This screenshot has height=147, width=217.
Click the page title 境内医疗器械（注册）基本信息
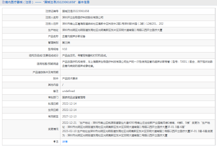pyautogui.click(x=47, y=2)
